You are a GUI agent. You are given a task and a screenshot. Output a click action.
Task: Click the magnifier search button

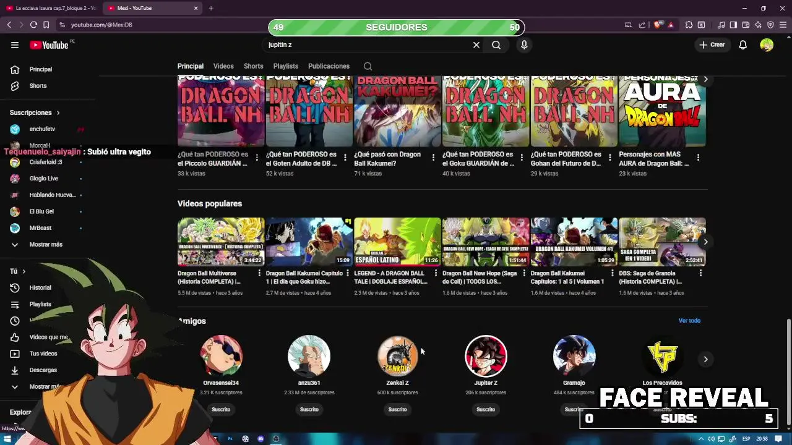pyautogui.click(x=496, y=44)
